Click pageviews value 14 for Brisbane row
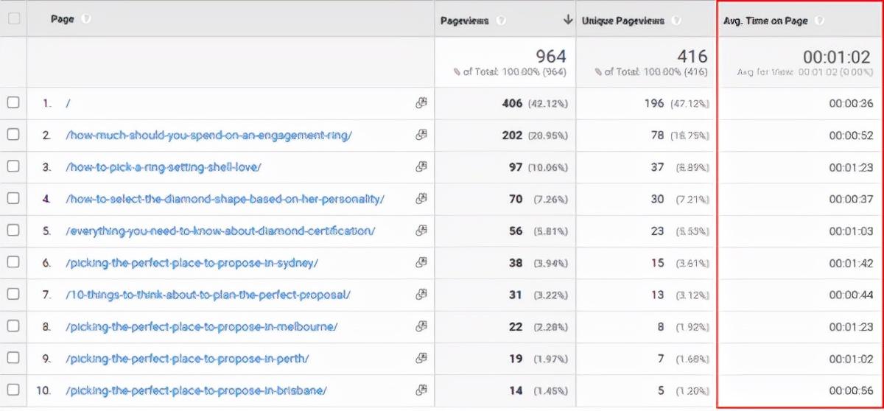The image size is (884, 411). tap(516, 390)
